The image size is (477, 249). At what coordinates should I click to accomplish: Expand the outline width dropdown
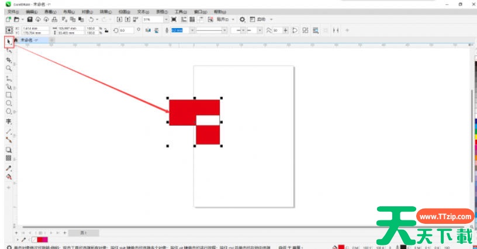[191, 30]
